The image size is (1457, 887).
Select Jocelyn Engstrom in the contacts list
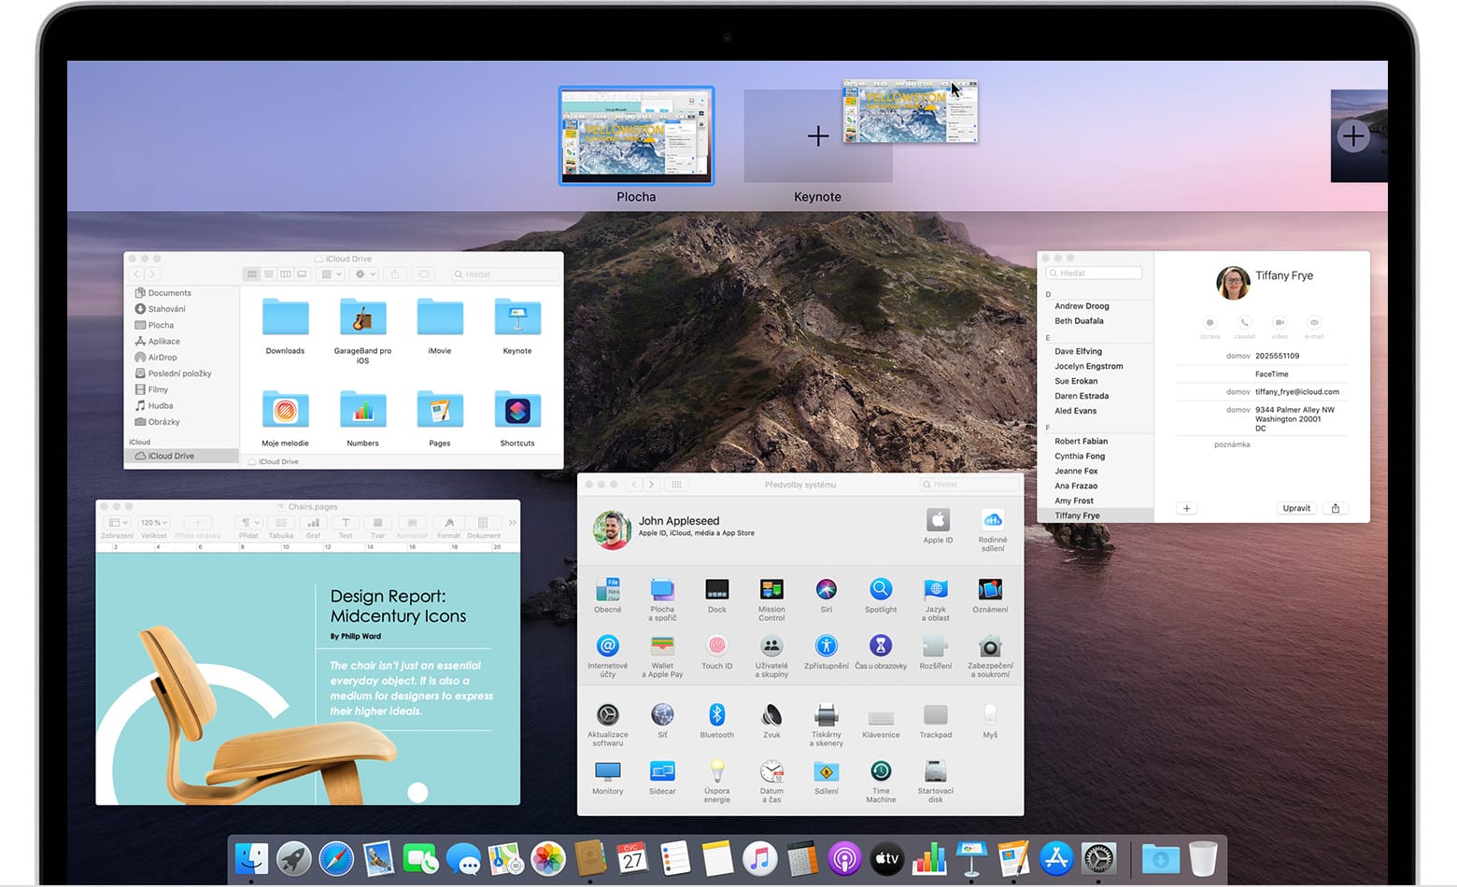(1089, 366)
